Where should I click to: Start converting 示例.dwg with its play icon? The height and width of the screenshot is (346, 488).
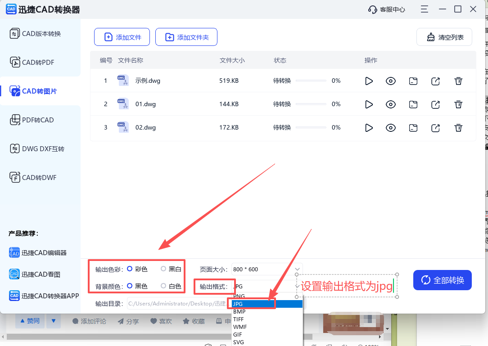click(x=369, y=81)
